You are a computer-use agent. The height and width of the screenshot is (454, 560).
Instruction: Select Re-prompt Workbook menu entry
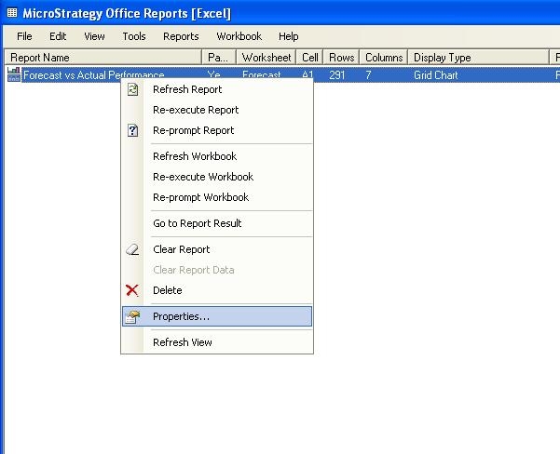pyautogui.click(x=217, y=197)
